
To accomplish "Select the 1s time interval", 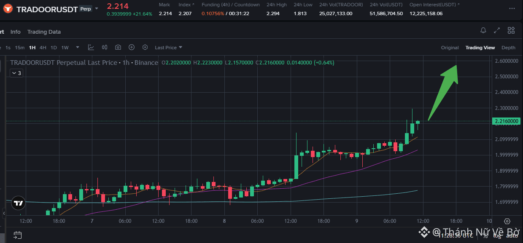I will 8,48.
